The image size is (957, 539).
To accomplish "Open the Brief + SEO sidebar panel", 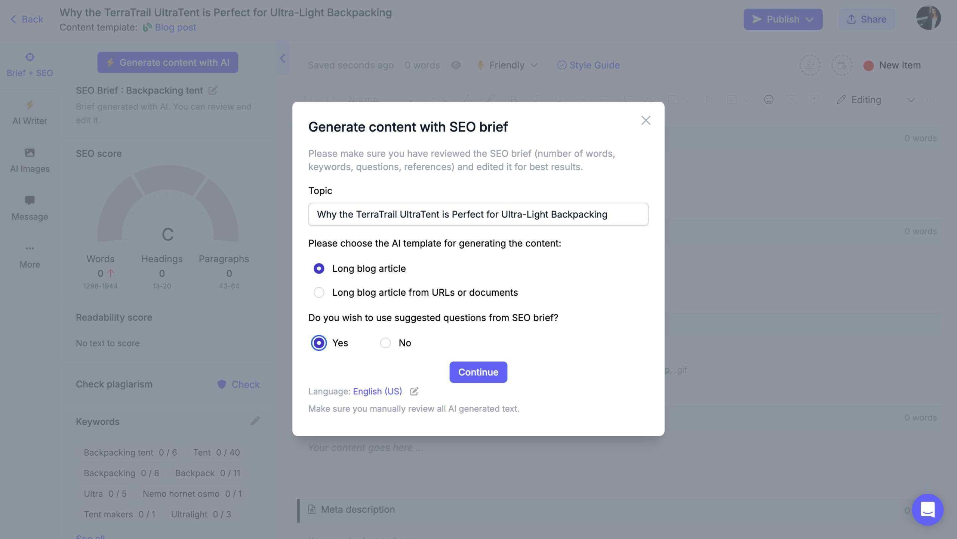I will [x=30, y=65].
